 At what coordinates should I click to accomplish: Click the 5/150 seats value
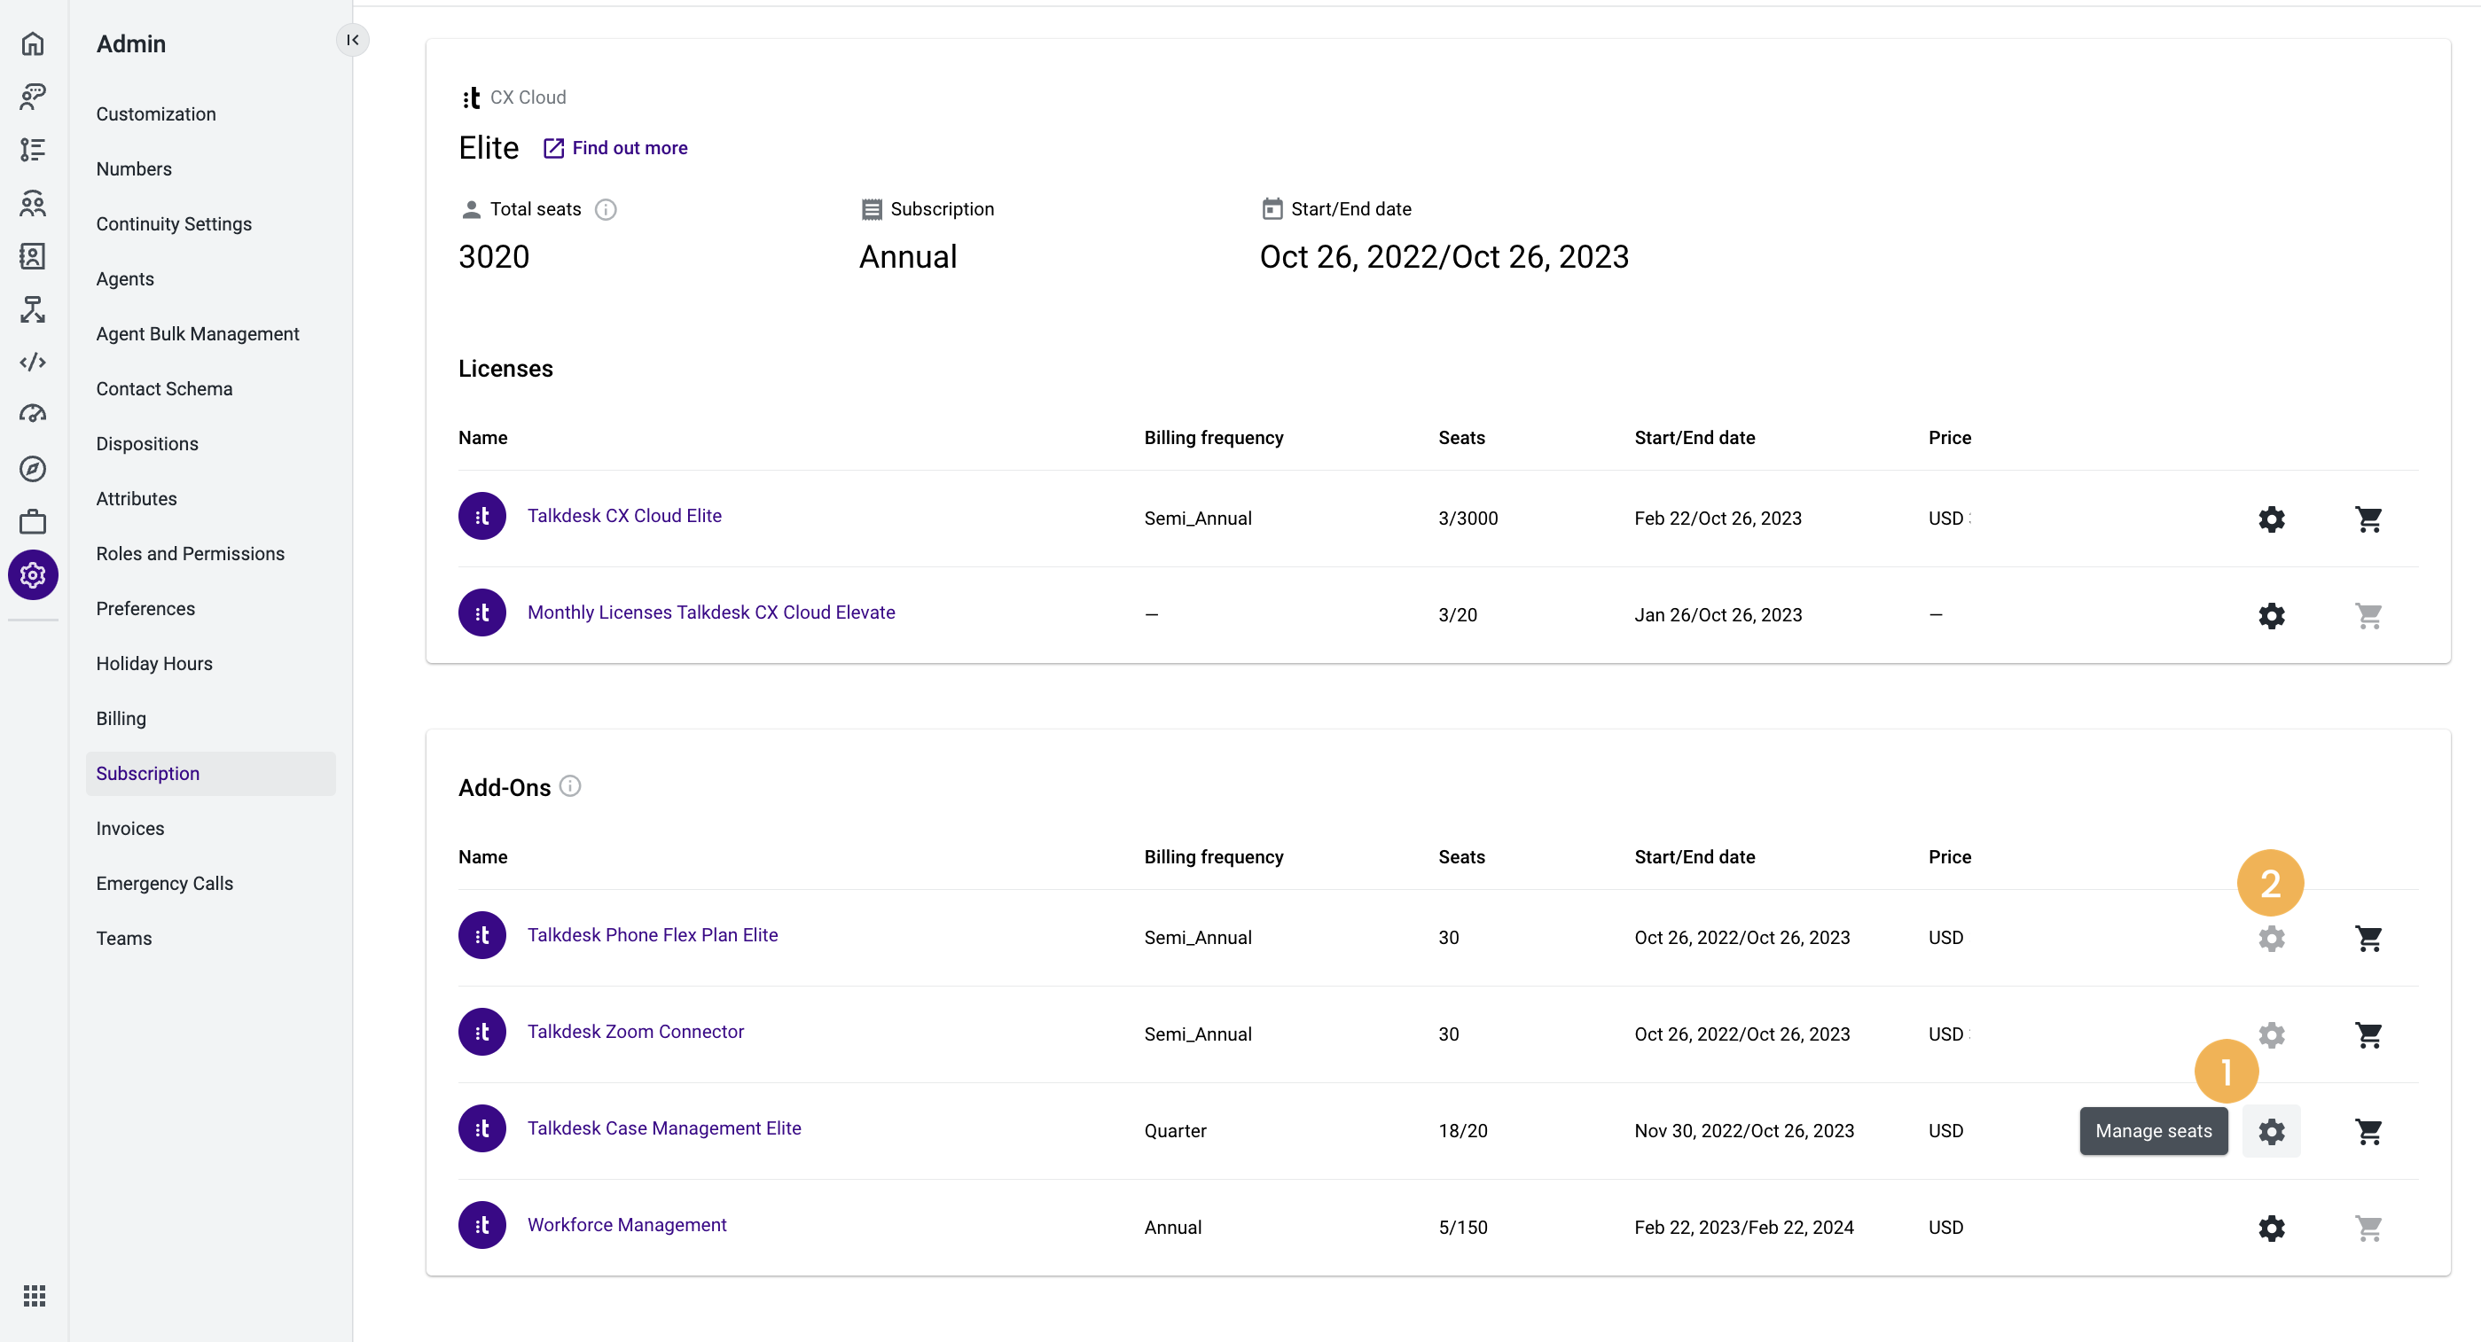(x=1463, y=1227)
